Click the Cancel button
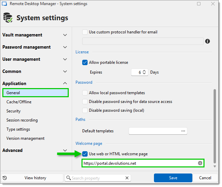 pos(205,178)
